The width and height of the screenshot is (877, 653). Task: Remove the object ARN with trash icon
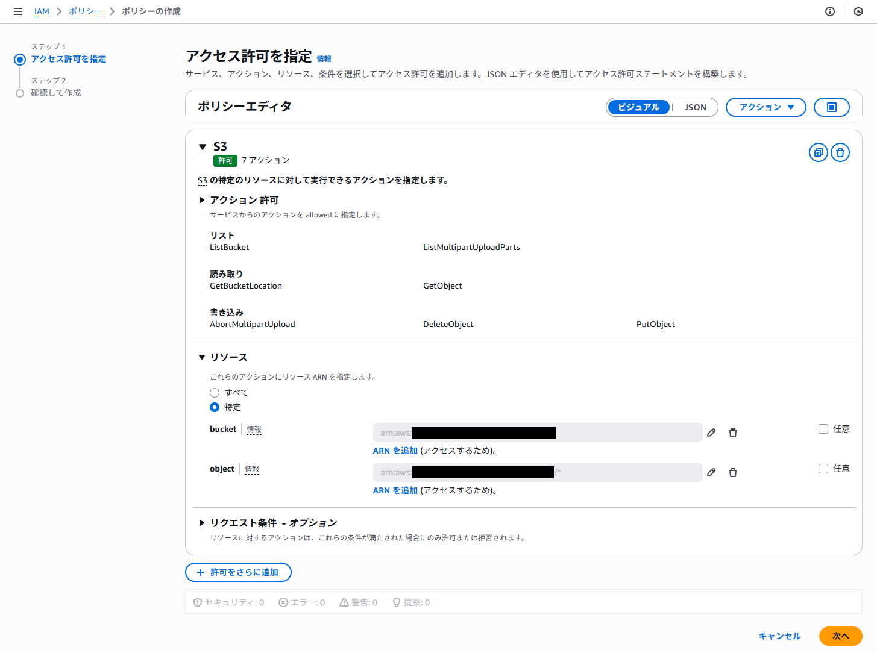(733, 472)
